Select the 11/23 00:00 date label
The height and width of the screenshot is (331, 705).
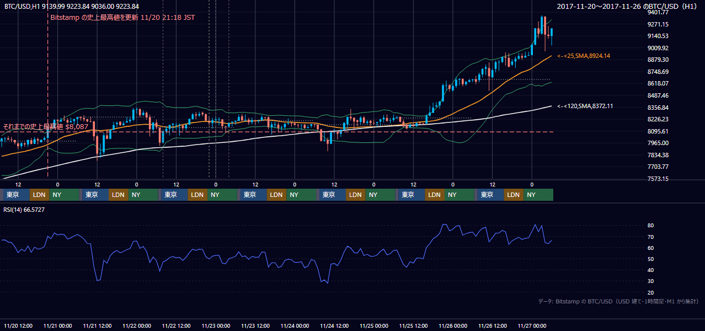click(x=216, y=325)
